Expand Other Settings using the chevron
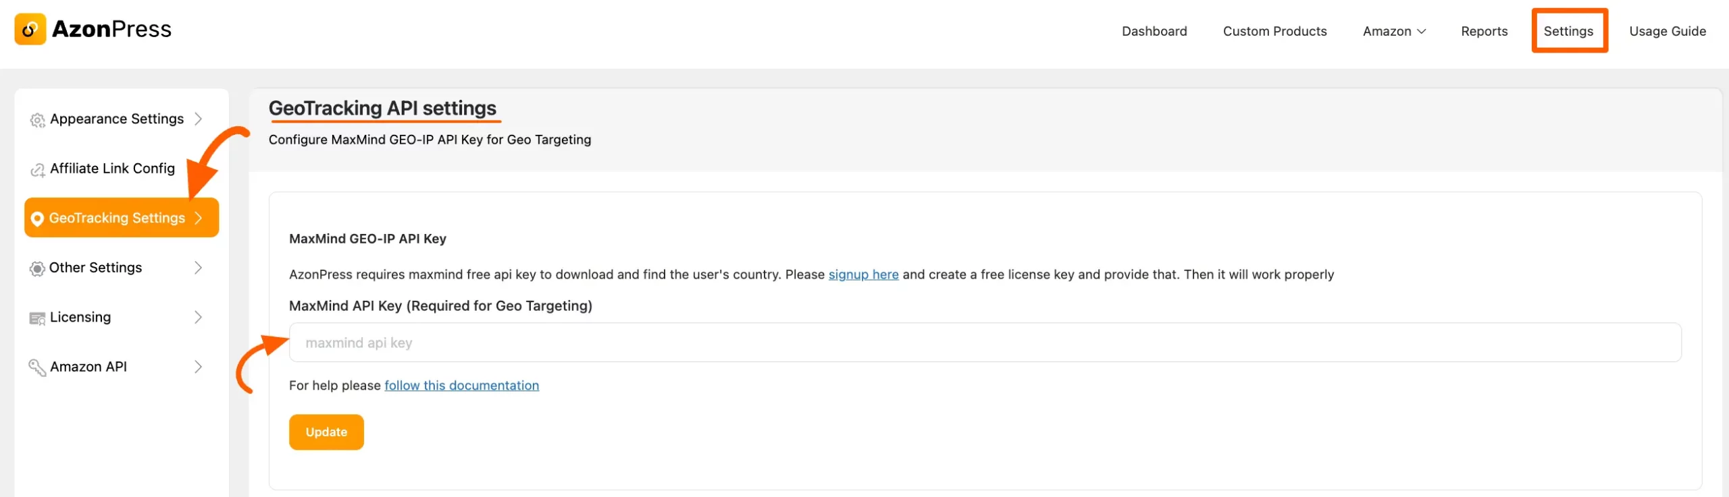The width and height of the screenshot is (1729, 497). [x=198, y=268]
